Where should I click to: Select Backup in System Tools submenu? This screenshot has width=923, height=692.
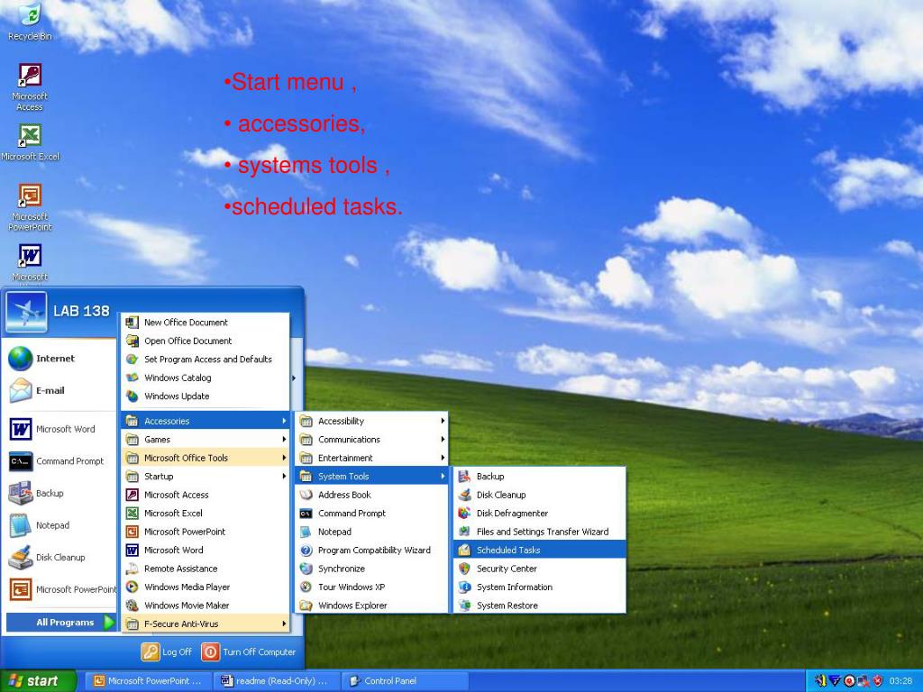pos(540,476)
